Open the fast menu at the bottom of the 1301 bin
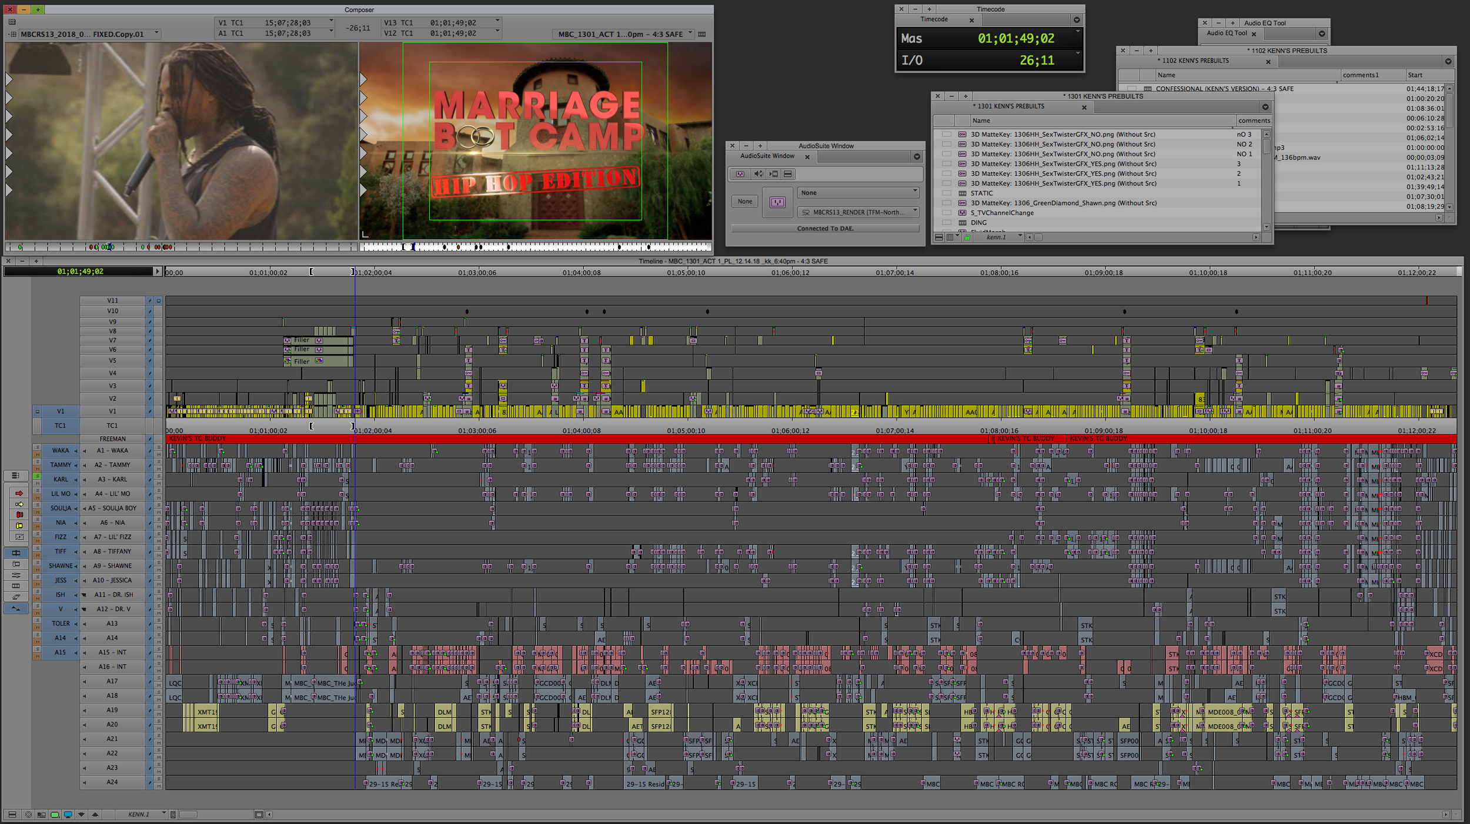This screenshot has width=1470, height=824. click(x=939, y=237)
